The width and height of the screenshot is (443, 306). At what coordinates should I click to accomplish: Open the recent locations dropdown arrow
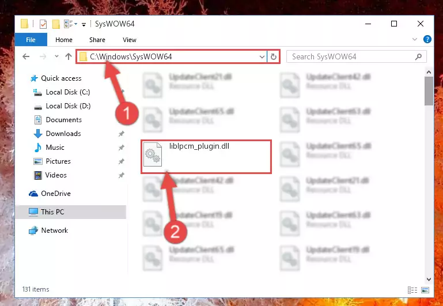tap(56, 56)
